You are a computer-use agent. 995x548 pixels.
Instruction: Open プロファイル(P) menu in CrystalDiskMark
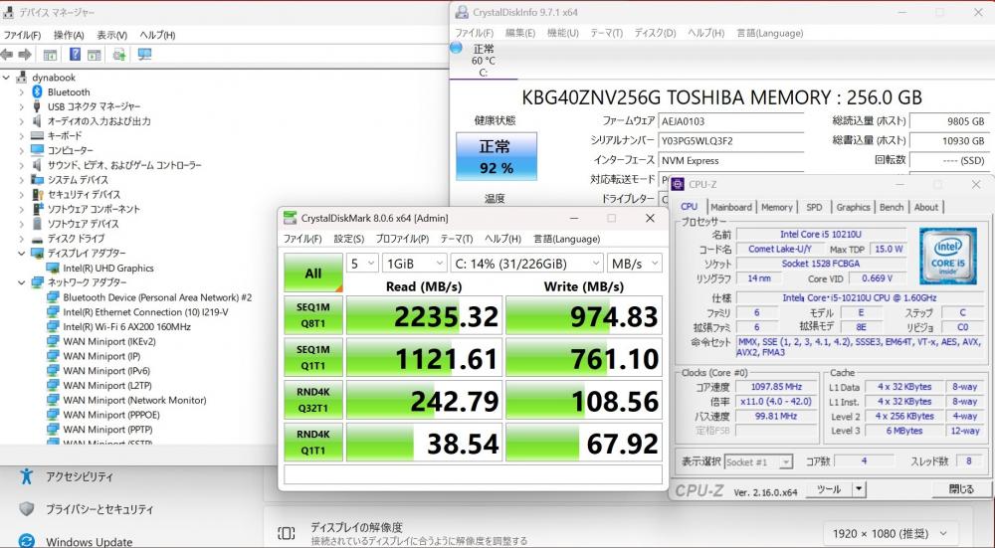coord(402,239)
